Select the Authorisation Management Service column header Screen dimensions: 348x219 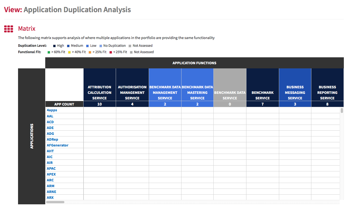pos(132,85)
